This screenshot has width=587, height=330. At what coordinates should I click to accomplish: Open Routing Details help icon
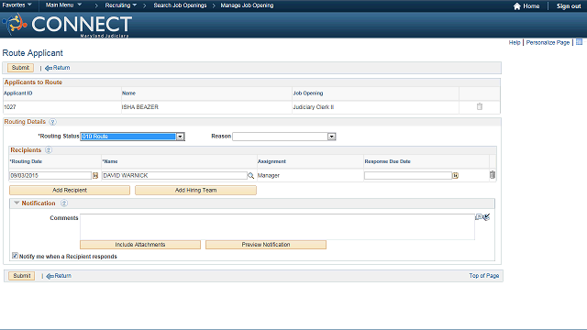click(53, 122)
